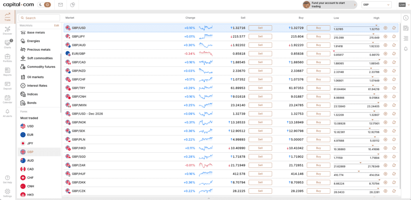Click Buy button for GBP/USD
This screenshot has width=411, height=200.
(318, 28)
